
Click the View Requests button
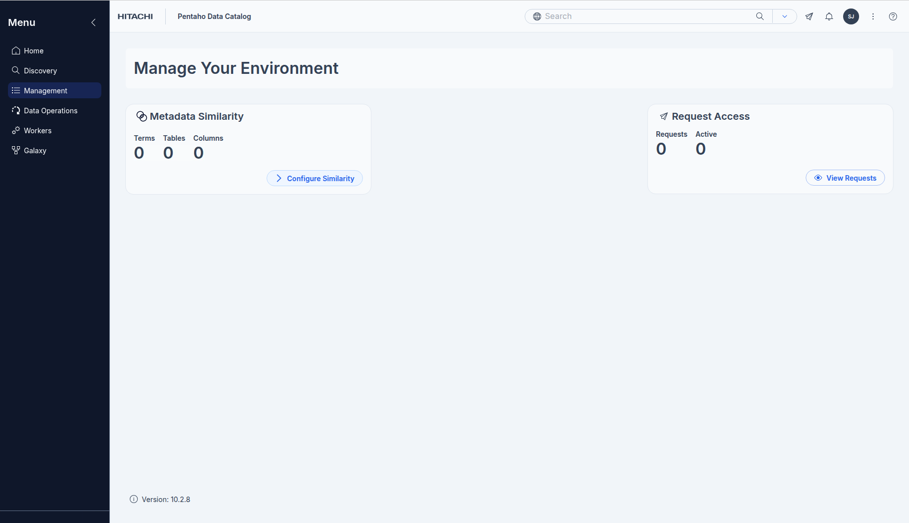pos(845,178)
